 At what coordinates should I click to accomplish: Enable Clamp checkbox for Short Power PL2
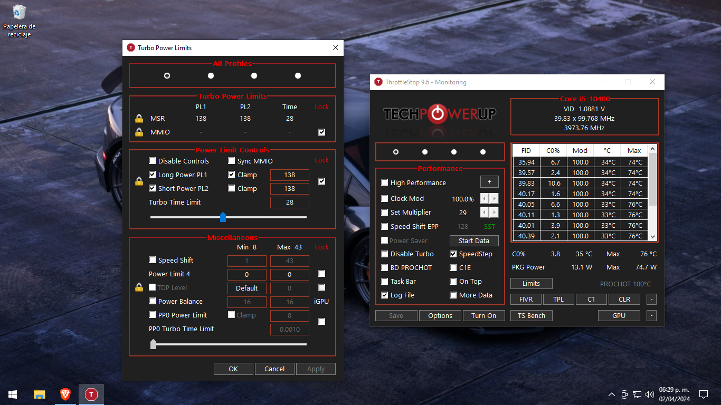click(232, 188)
